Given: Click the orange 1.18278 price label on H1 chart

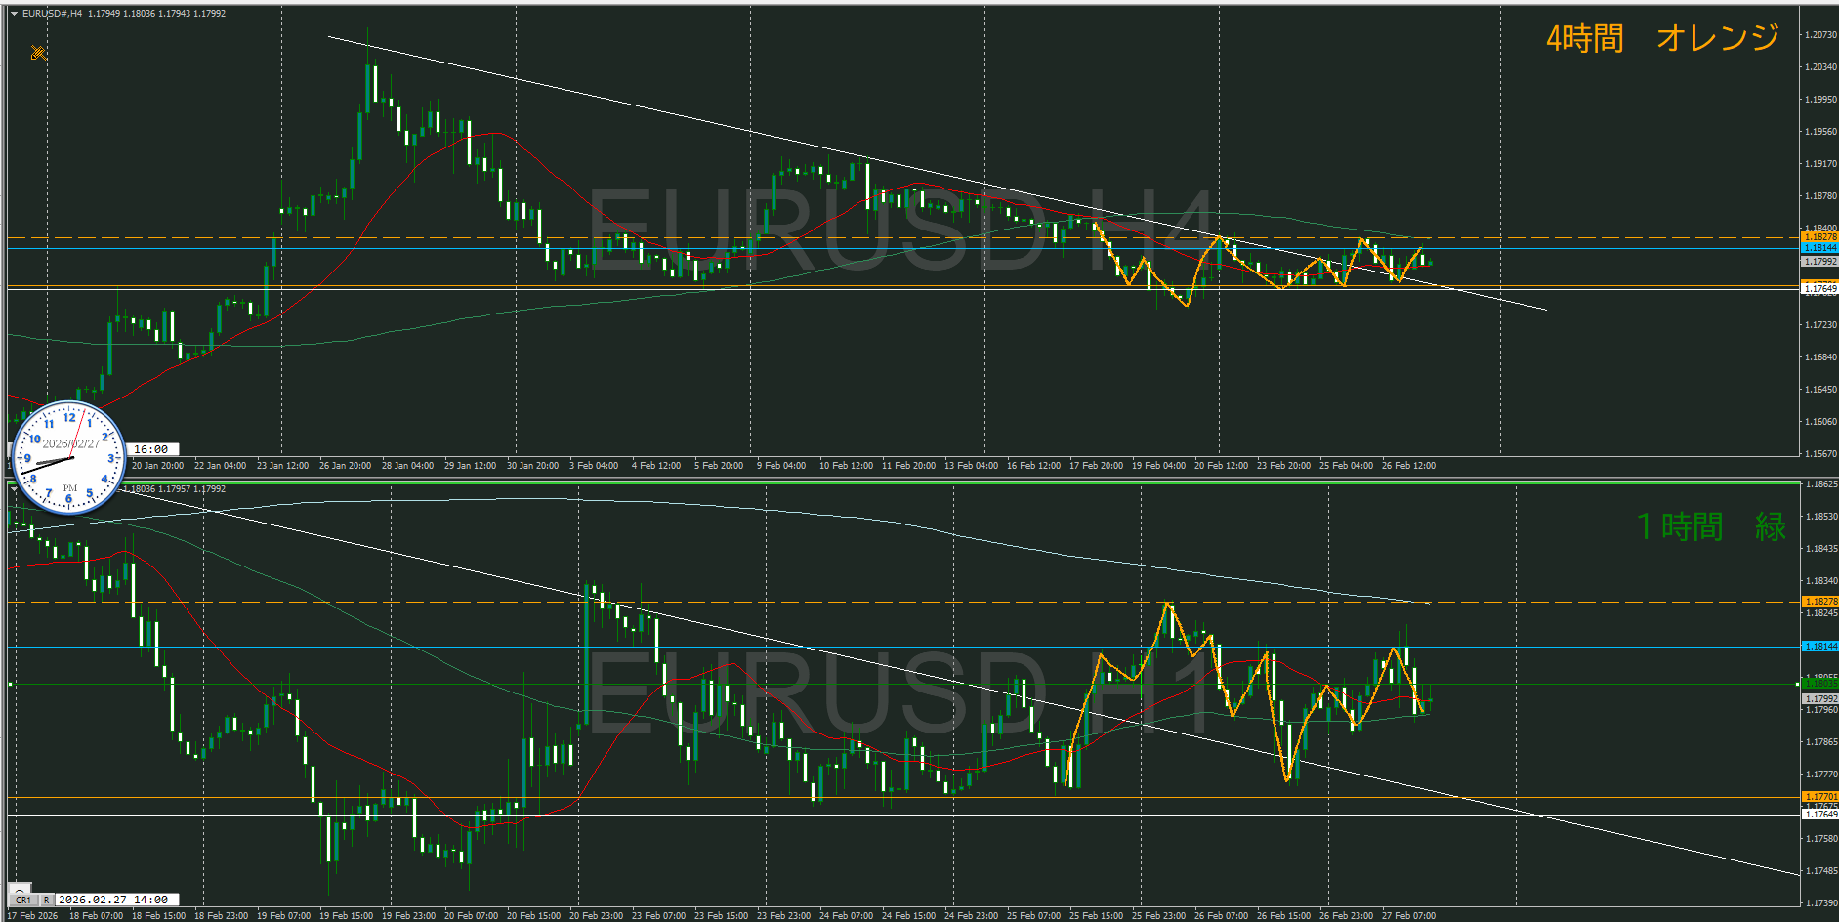Looking at the screenshot, I should (x=1819, y=602).
